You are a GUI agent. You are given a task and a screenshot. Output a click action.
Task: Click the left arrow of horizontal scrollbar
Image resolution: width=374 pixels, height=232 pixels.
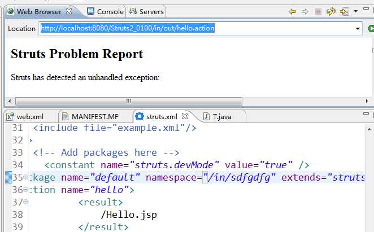(10, 101)
